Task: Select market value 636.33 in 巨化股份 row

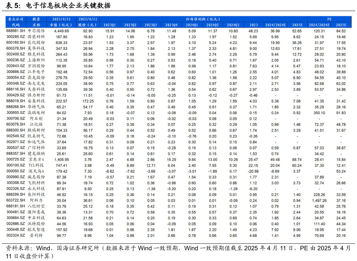Action: [61, 43]
